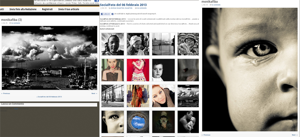Click monikafiba heading above crying child photo
This screenshot has width=300, height=137.
(x=209, y=2)
